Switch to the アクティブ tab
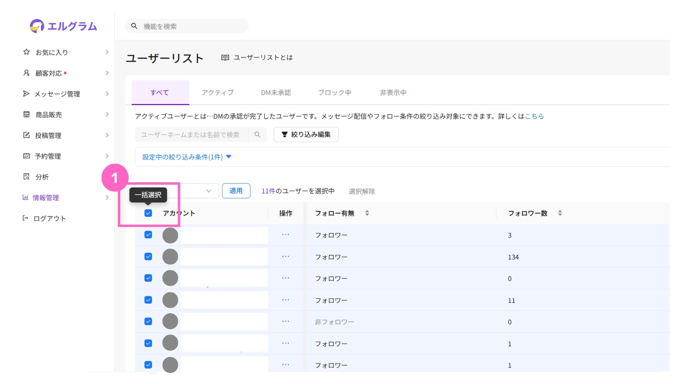The height and width of the screenshot is (384, 682). pos(217,92)
